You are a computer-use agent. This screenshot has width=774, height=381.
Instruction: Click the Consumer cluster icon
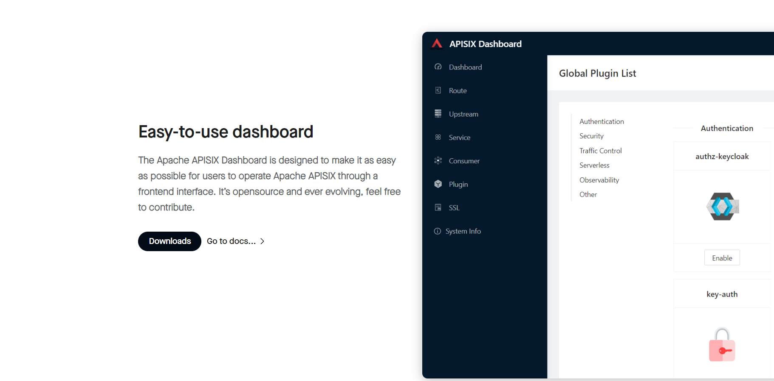click(x=438, y=160)
